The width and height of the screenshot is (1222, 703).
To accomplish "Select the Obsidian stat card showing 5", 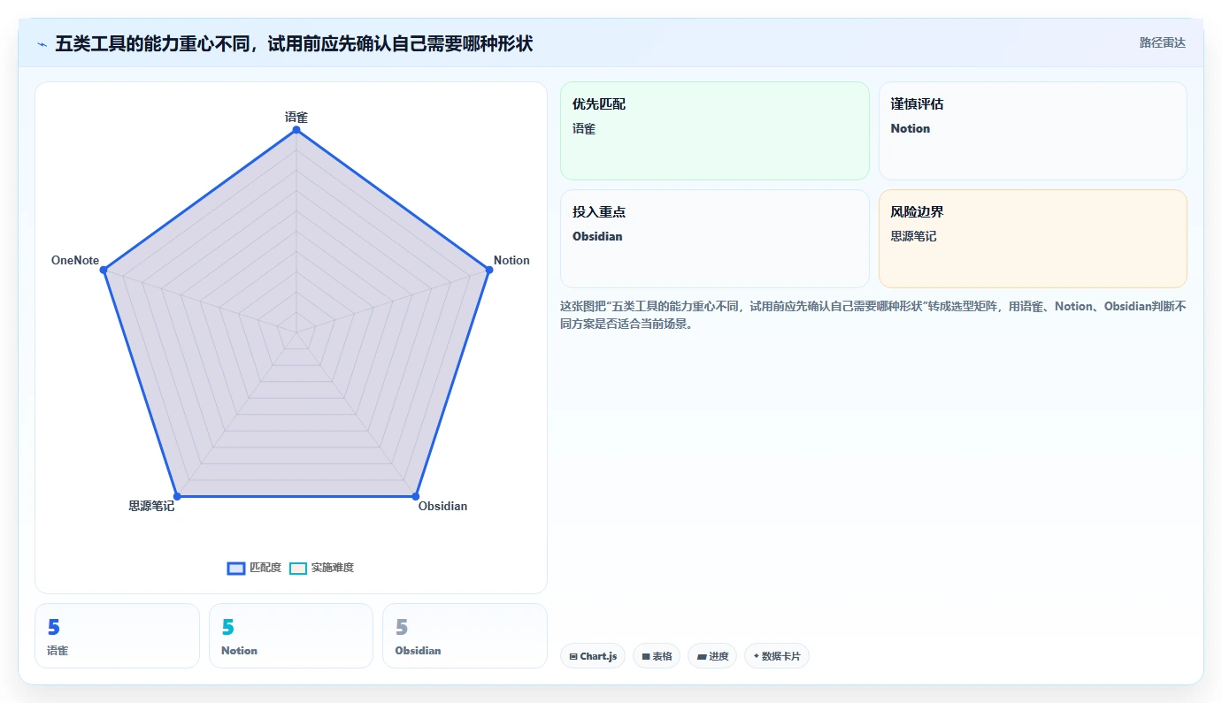I will (x=465, y=636).
